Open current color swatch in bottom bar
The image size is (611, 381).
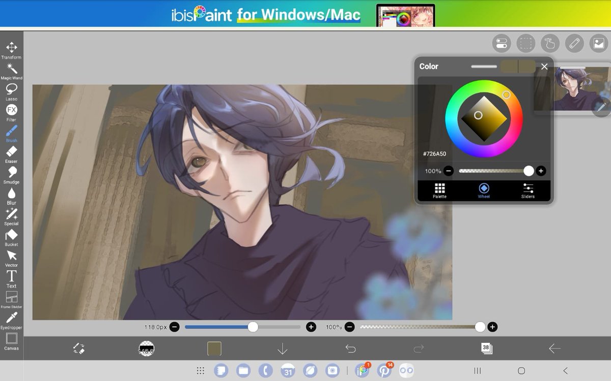point(214,348)
